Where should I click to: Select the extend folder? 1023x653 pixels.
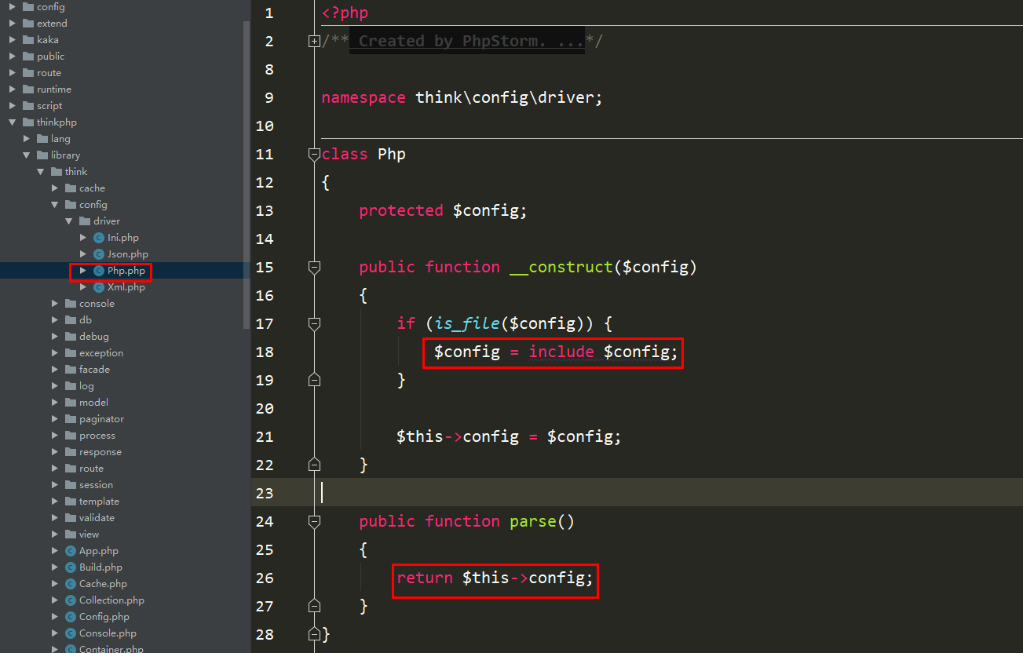click(x=52, y=24)
